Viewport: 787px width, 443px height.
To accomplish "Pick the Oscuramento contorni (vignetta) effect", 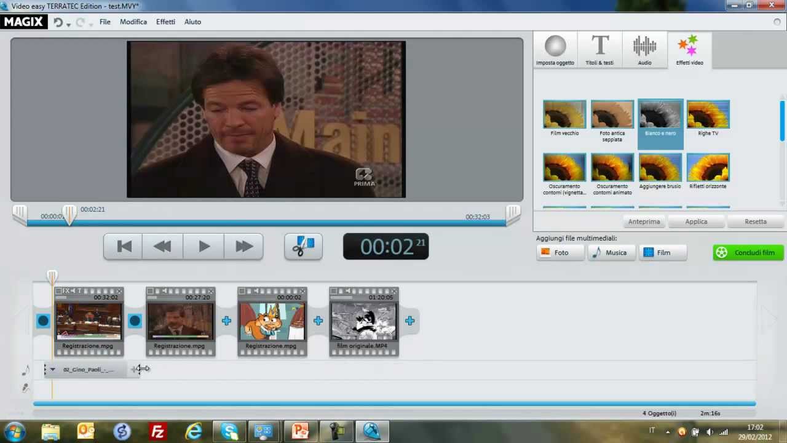I will 564,167.
